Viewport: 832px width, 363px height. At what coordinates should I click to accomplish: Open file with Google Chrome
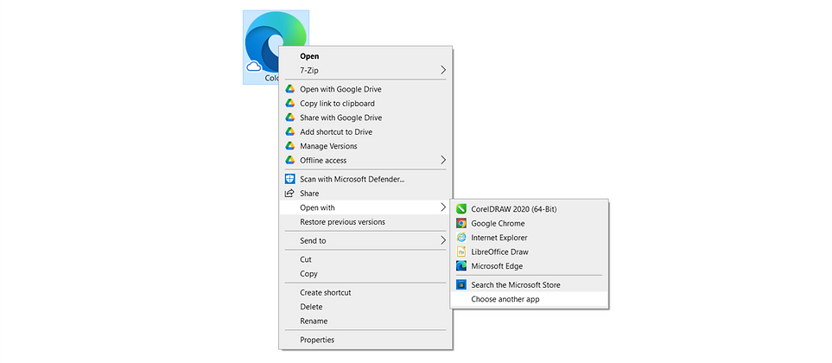point(529,224)
